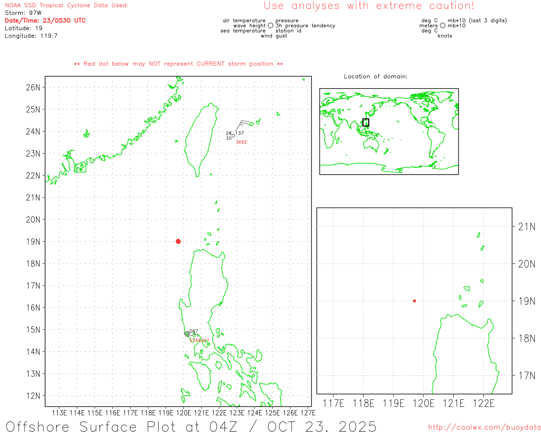Click the legend circle beside 'meters'
The width and height of the screenshot is (541, 432).
click(x=443, y=26)
